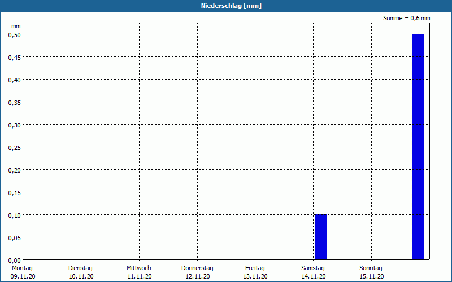The image size is (452, 282).
Task: Click the 0,50 y-axis value
Action: (x=15, y=35)
